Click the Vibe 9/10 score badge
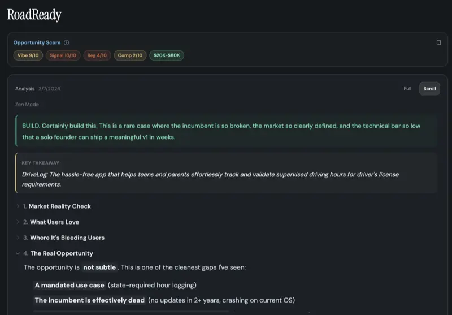 click(28, 55)
